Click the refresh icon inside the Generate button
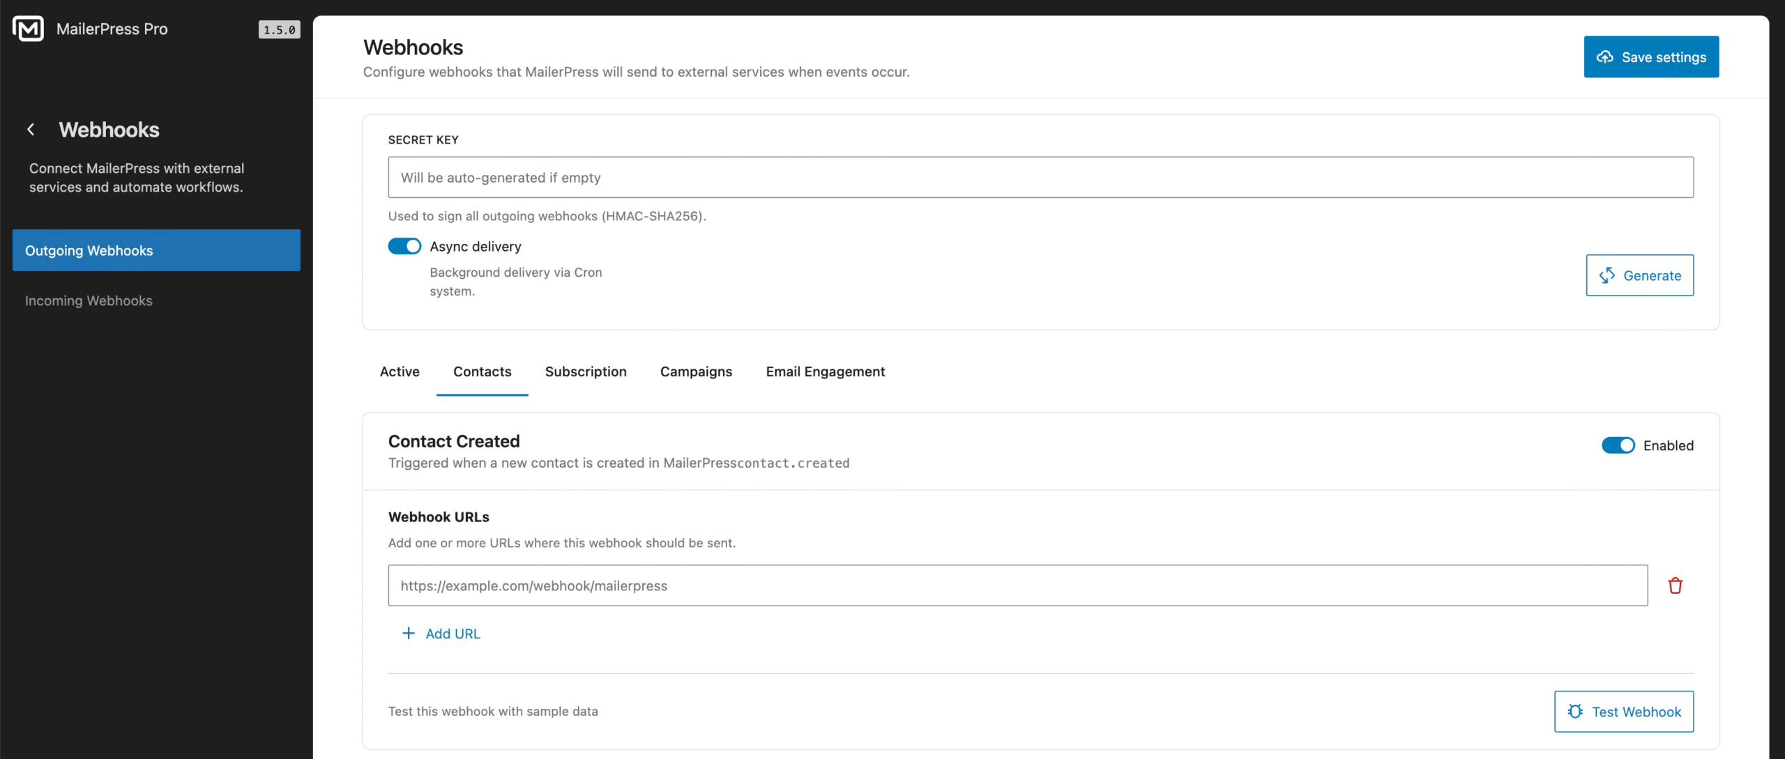Image resolution: width=1785 pixels, height=759 pixels. (1608, 275)
